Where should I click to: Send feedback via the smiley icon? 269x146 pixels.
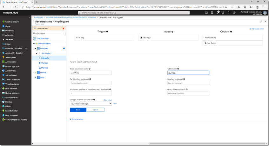pyautogui.click(x=234, y=13)
